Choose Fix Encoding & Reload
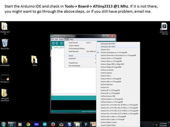Viewport: 170px width, 127px height. pos(80,49)
